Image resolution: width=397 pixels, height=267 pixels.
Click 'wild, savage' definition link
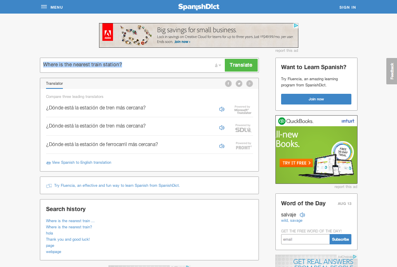(292, 221)
